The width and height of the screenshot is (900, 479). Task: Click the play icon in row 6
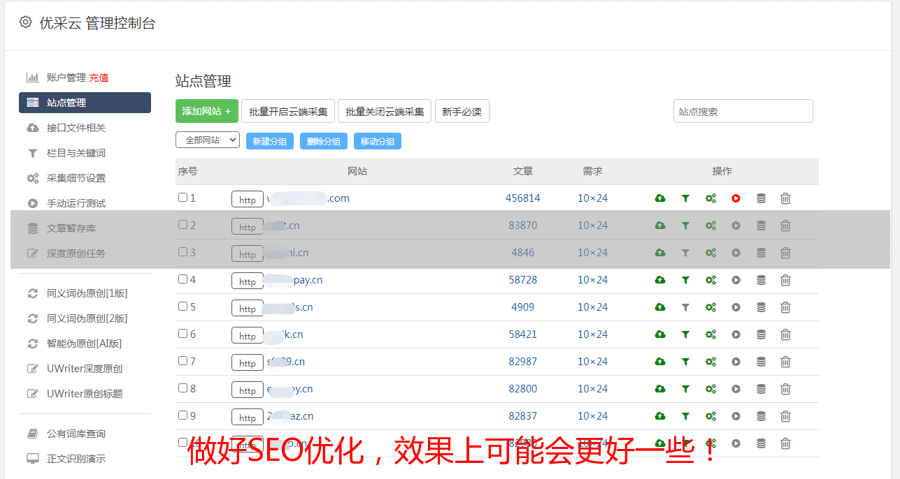click(x=736, y=334)
